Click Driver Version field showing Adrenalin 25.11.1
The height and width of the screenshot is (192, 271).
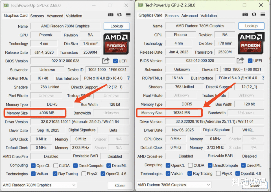click(x=215, y=121)
